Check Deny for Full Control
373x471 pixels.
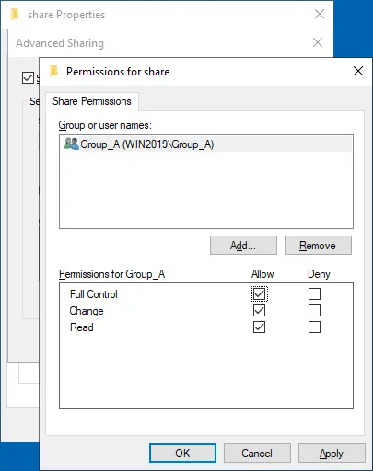click(314, 294)
